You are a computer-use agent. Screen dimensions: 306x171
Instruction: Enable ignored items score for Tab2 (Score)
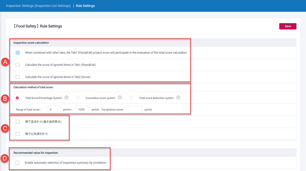(18, 77)
